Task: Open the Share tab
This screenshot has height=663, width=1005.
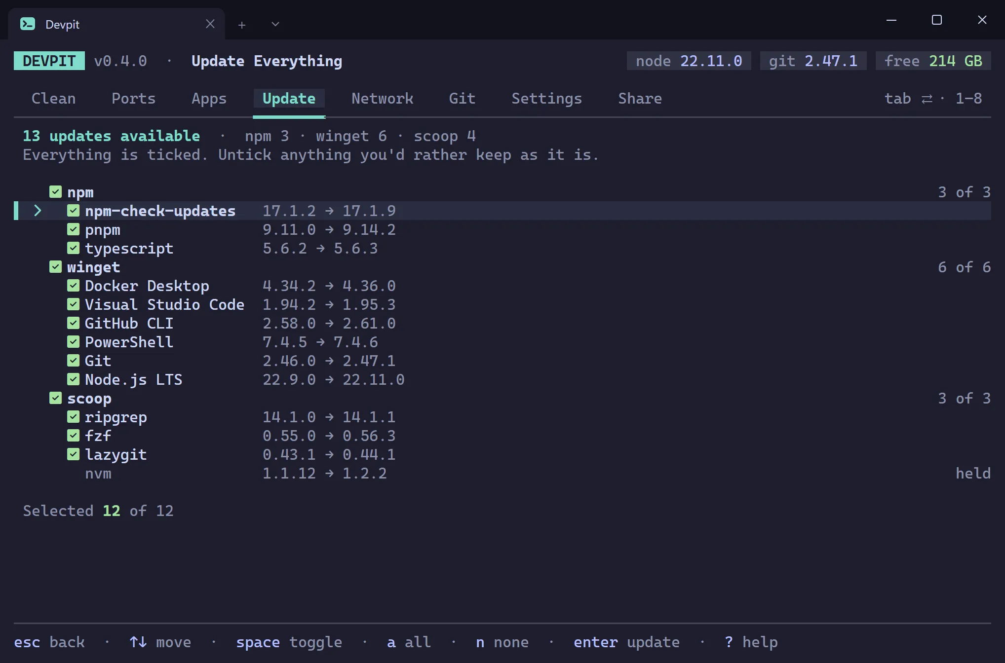Action: coord(640,98)
